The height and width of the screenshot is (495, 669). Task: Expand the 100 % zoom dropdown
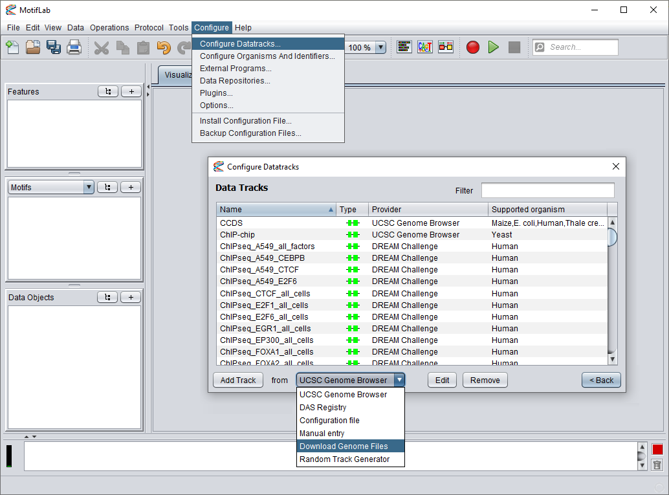380,47
